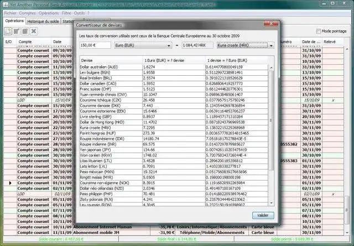Screen dimensions: 354x246
Task: Switch to the Opérations tab
Action: [x=14, y=21]
